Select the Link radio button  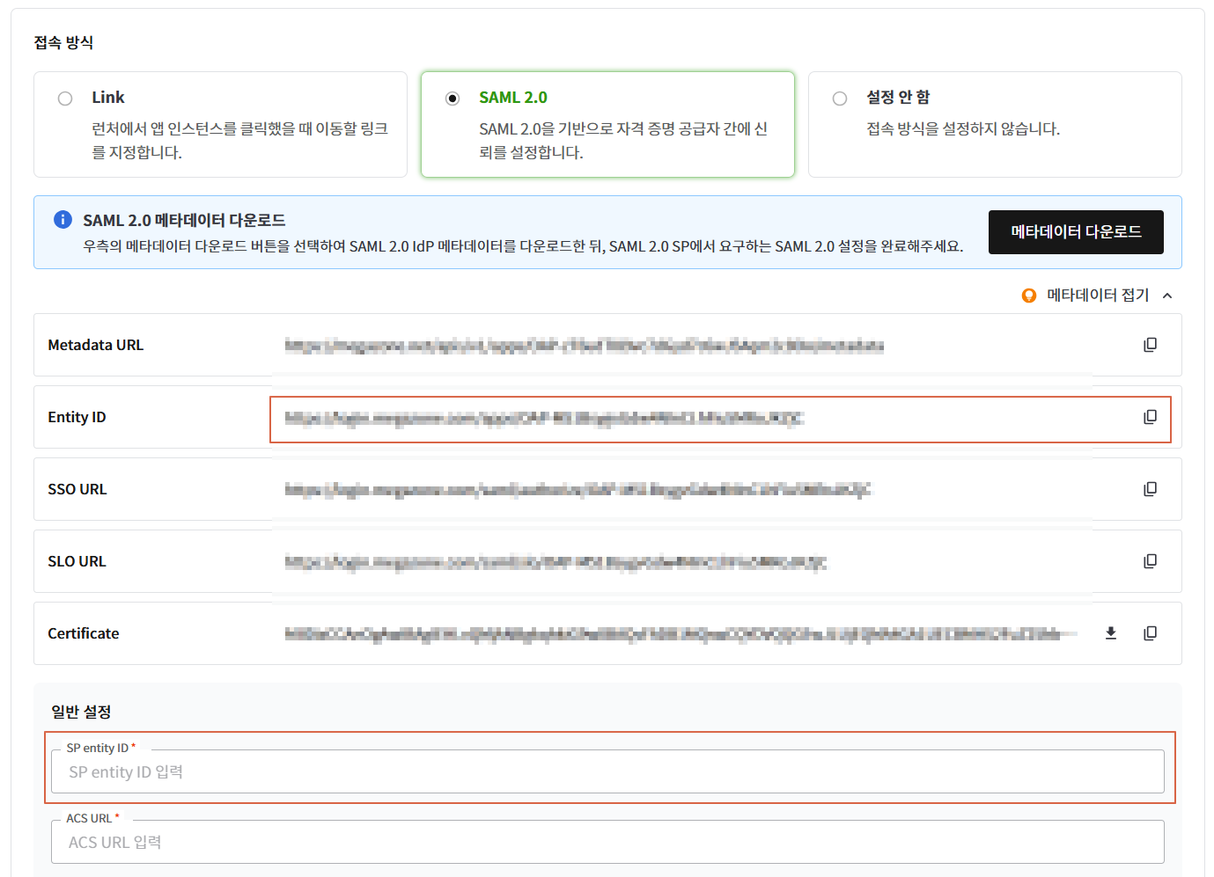65,99
